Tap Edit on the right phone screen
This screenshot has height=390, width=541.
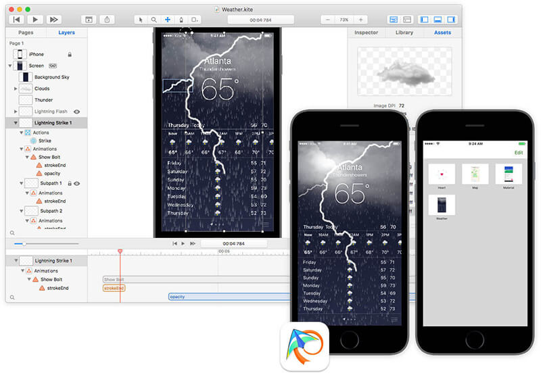(x=519, y=153)
